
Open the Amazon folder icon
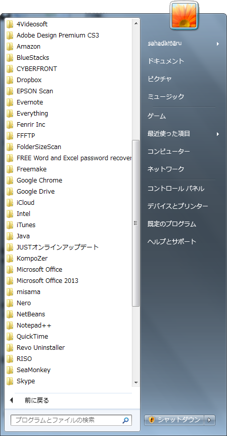(x=10, y=47)
